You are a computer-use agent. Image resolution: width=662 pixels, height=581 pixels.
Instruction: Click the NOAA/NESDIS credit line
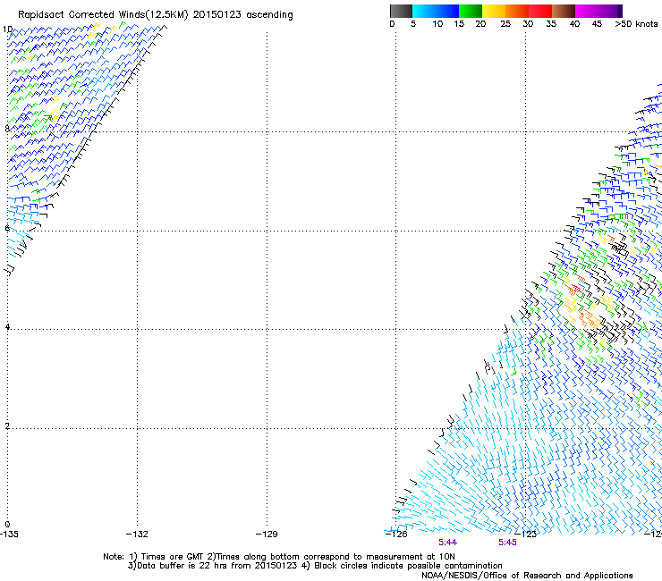click(x=527, y=576)
